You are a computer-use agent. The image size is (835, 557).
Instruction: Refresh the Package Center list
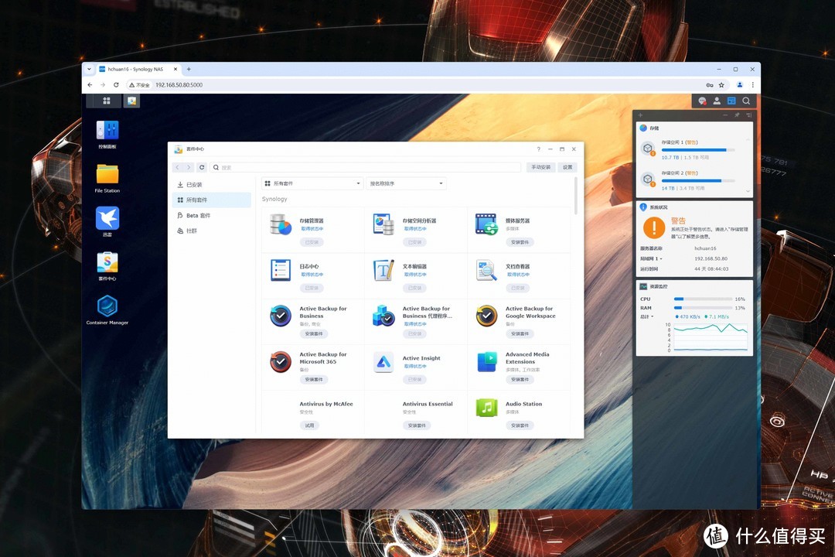pyautogui.click(x=202, y=167)
